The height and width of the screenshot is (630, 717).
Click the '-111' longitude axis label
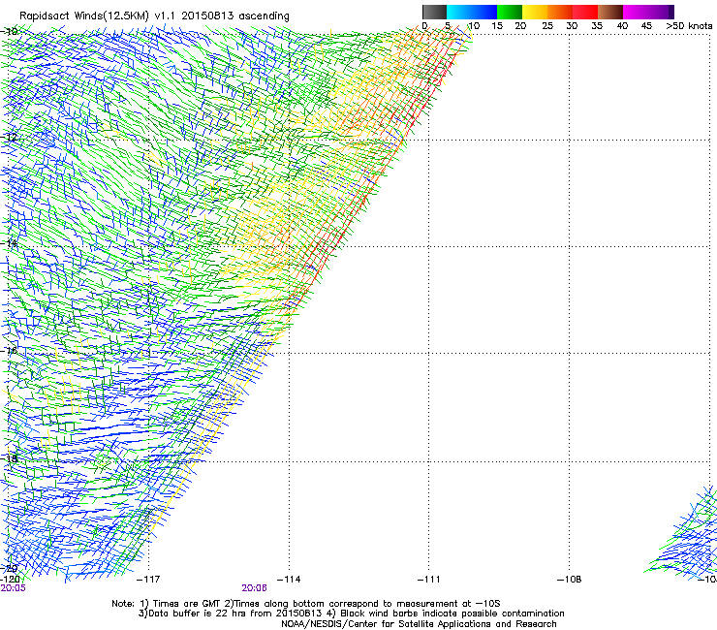(429, 580)
